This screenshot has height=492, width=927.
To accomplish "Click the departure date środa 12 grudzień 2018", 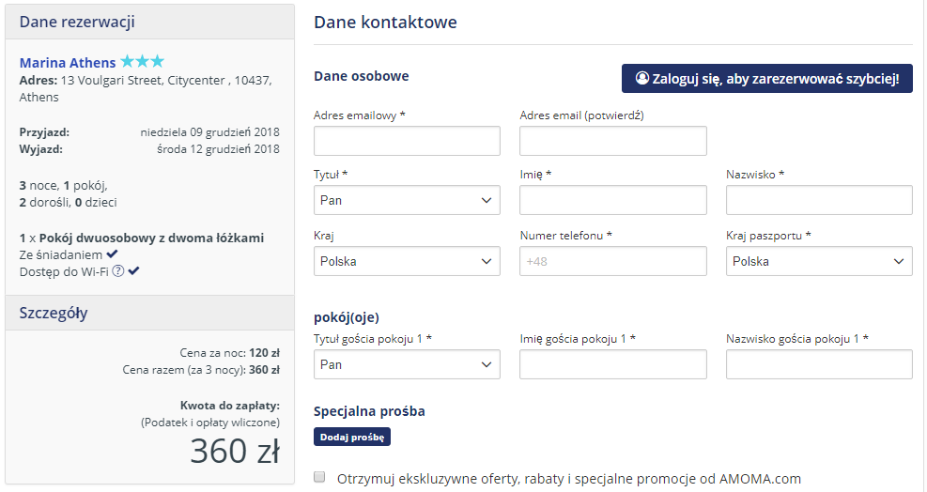I will coord(218,149).
